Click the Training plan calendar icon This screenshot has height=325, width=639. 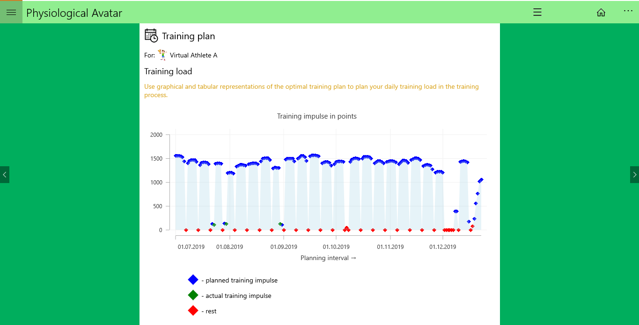[151, 35]
